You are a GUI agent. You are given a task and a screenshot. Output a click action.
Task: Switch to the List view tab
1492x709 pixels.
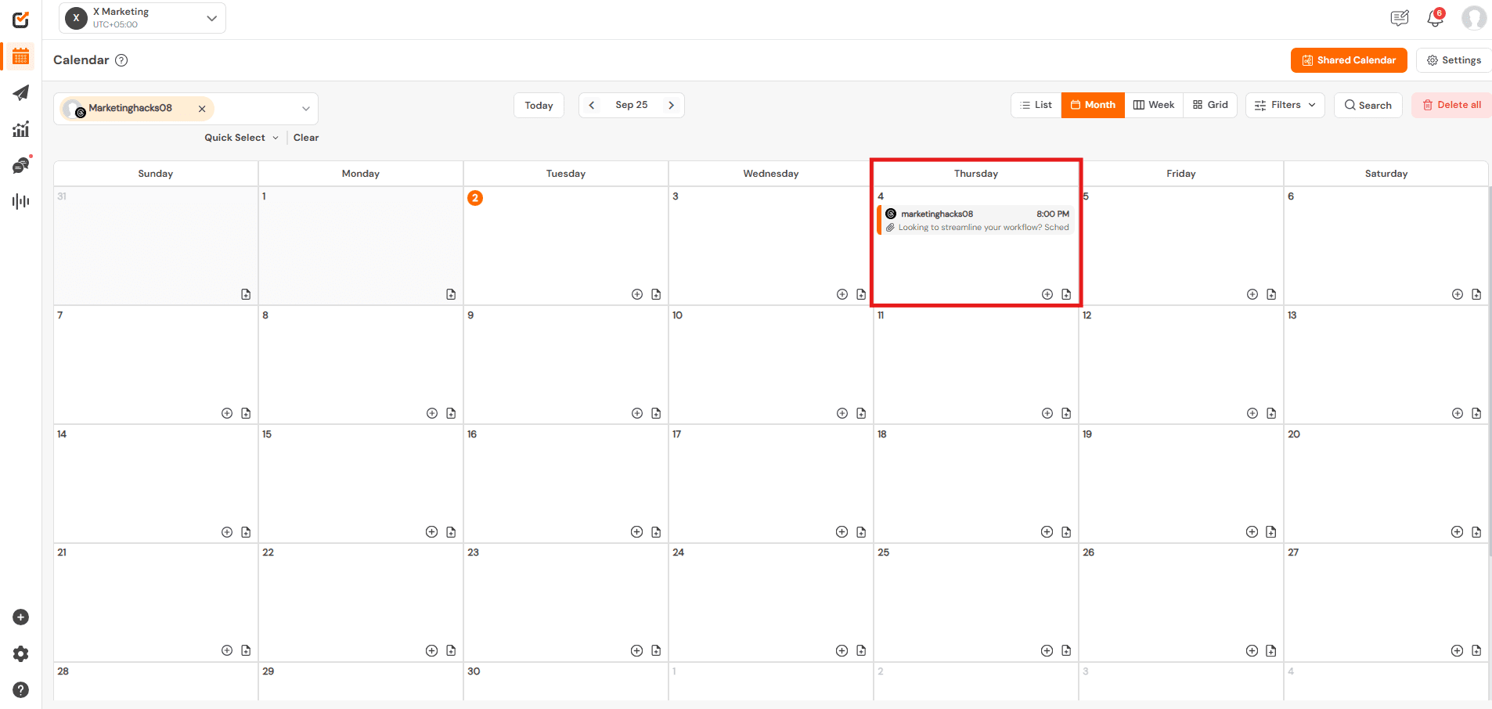[x=1036, y=104]
